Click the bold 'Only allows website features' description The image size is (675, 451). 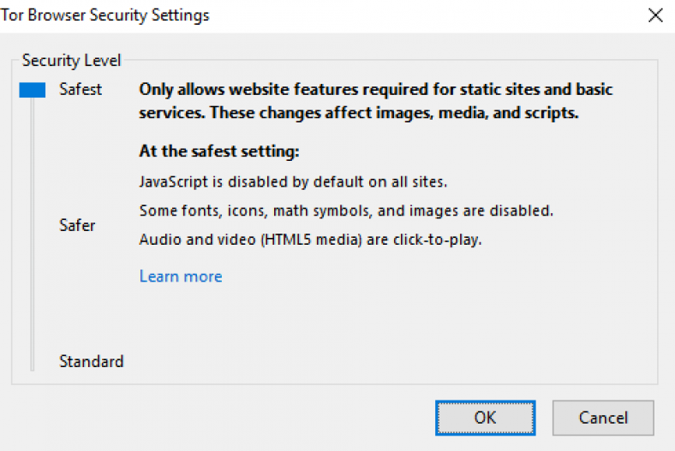[375, 89]
